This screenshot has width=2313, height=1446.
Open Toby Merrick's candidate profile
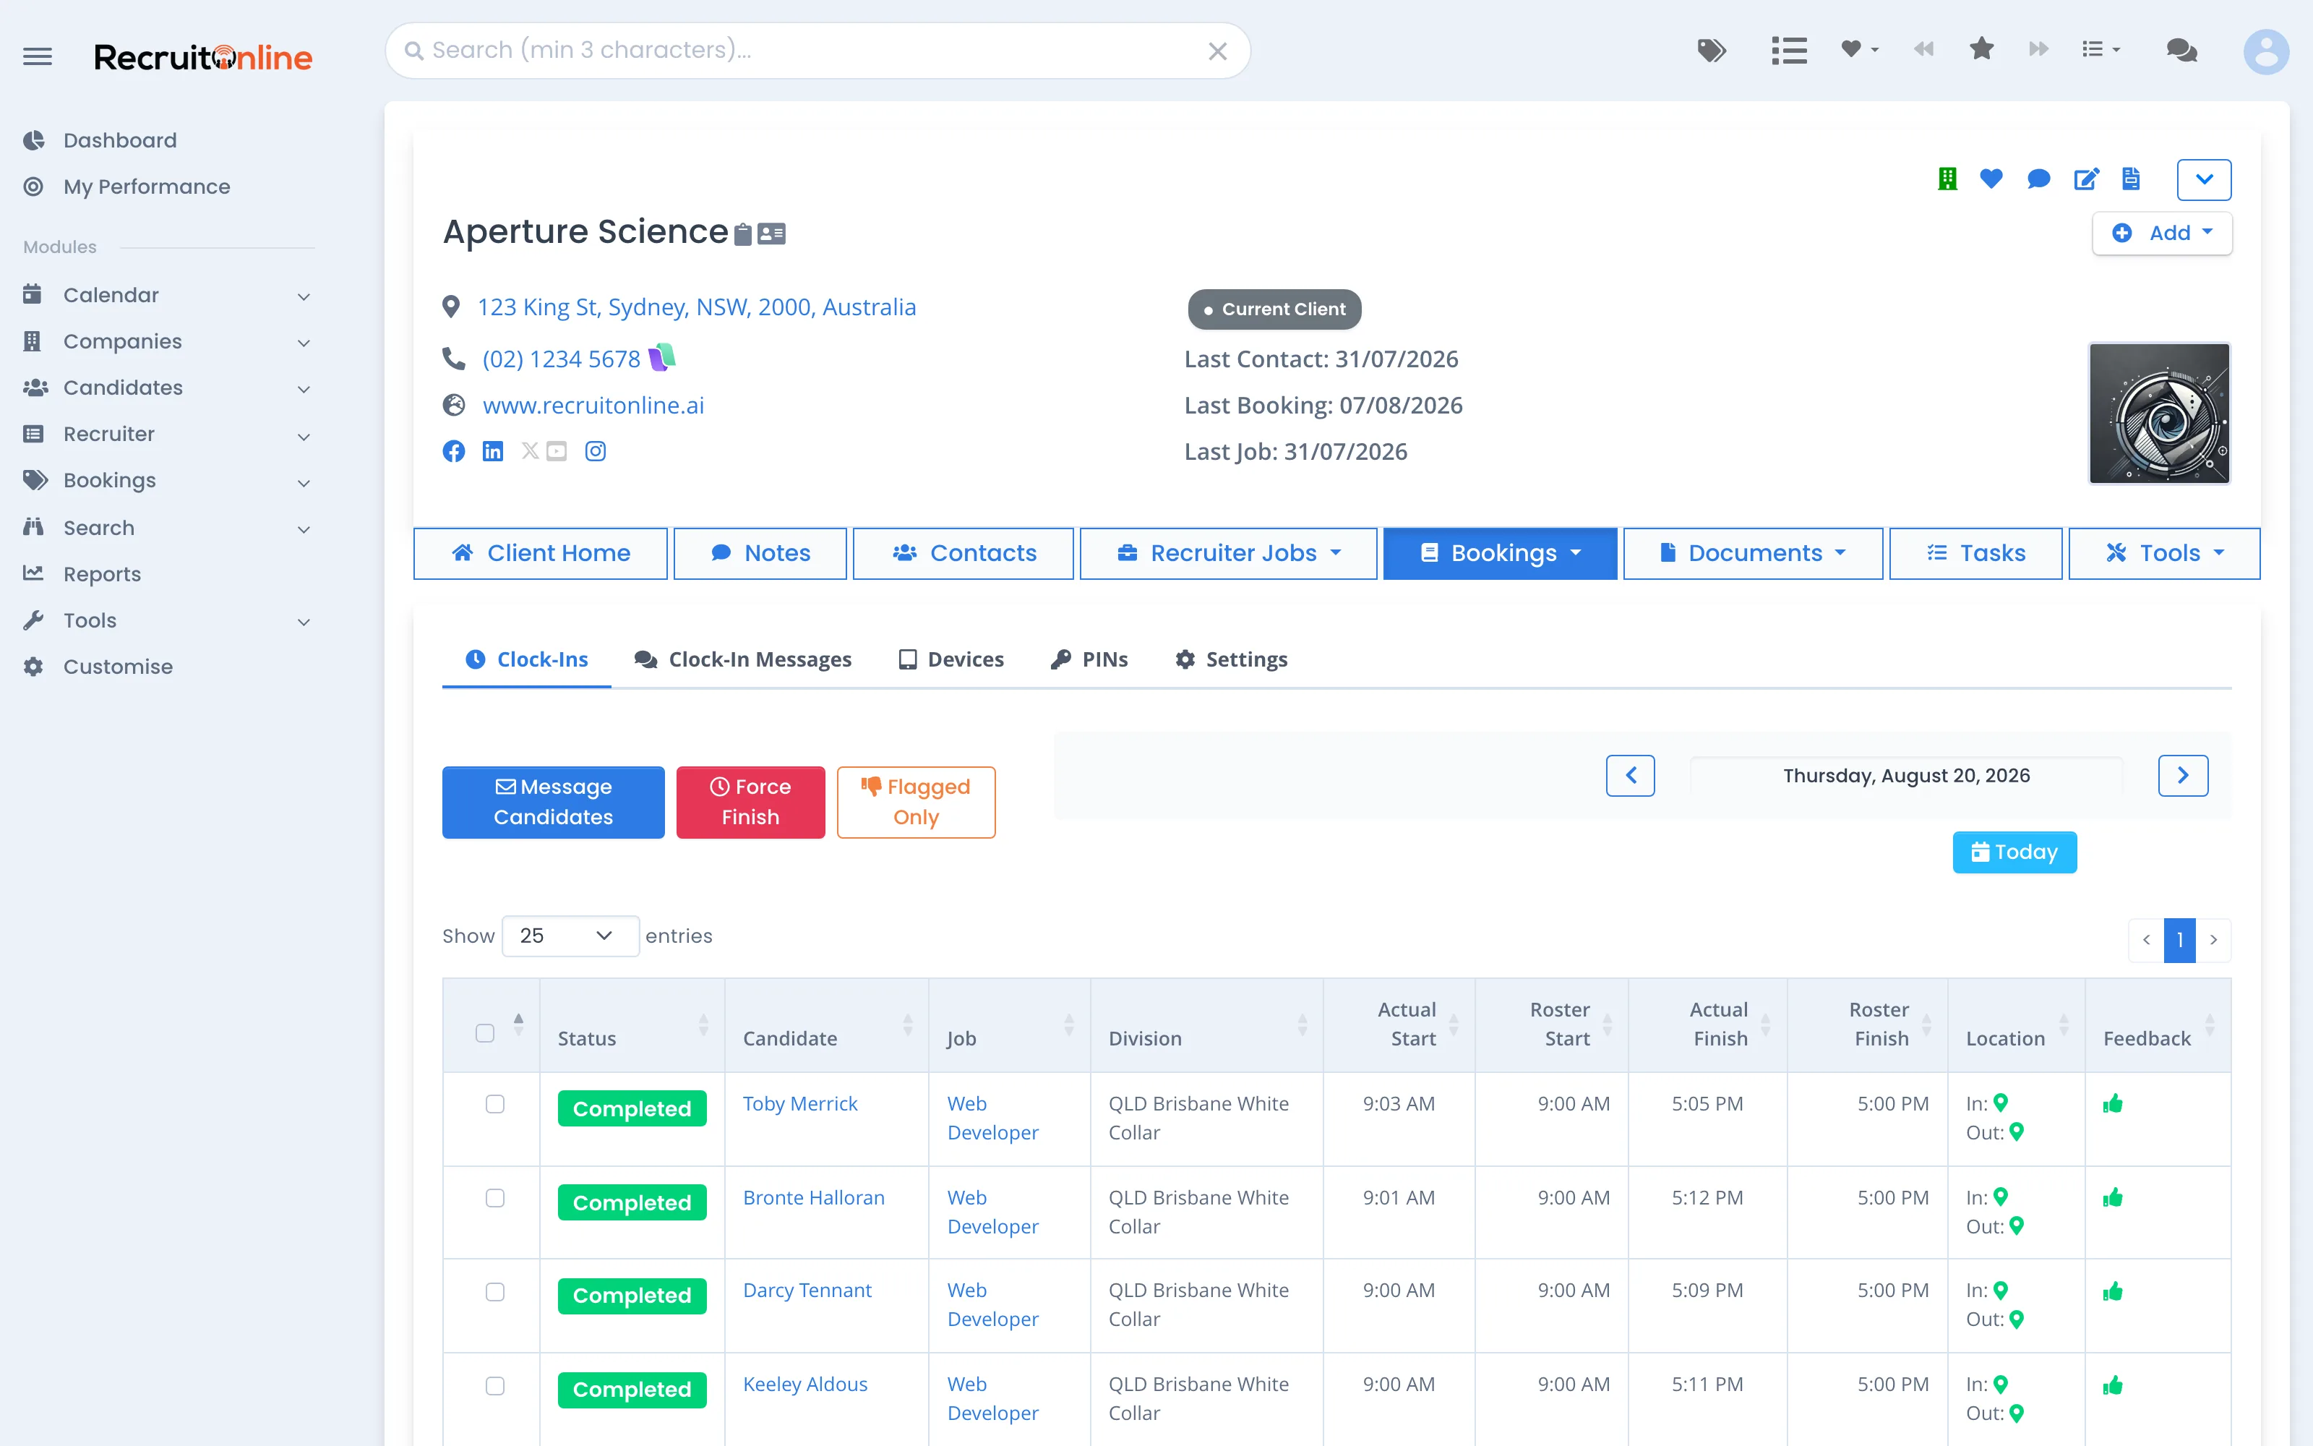click(800, 1103)
